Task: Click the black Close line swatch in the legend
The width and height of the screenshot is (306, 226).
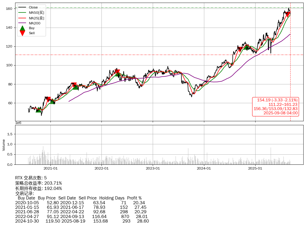Action: [x=23, y=7]
